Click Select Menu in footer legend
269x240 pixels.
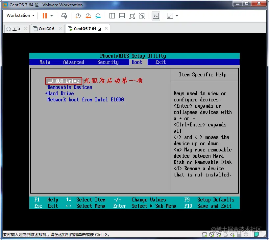(x=91, y=206)
